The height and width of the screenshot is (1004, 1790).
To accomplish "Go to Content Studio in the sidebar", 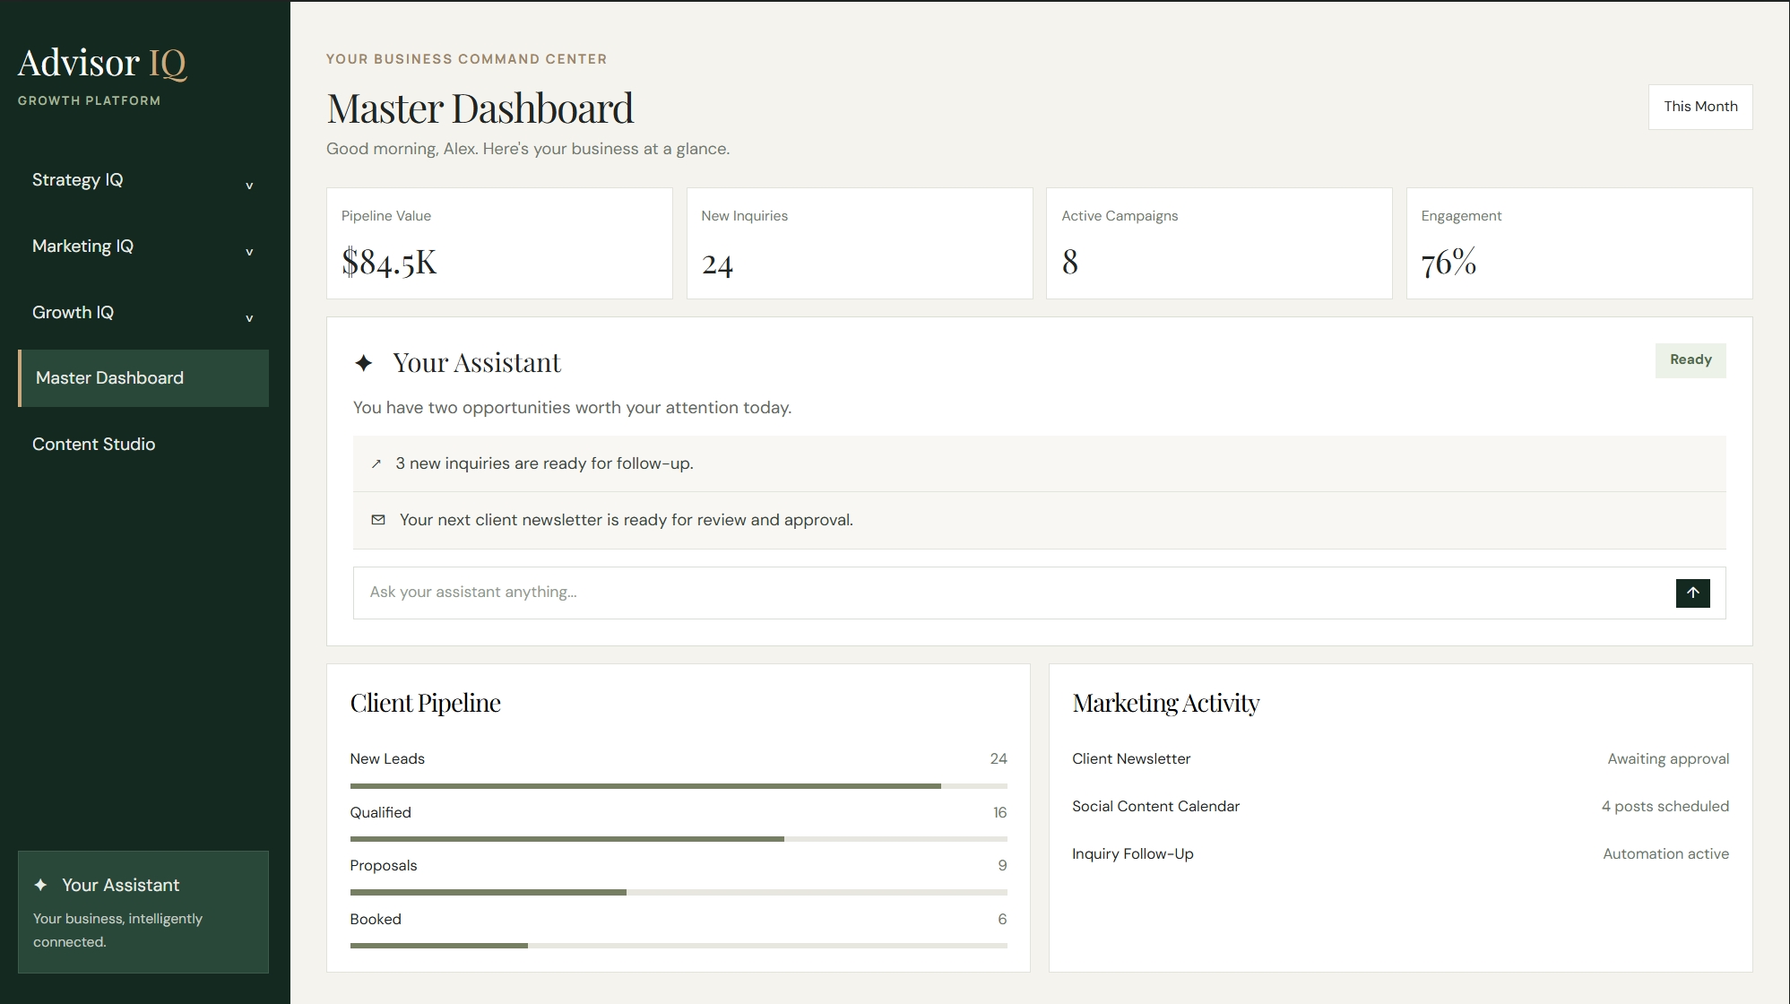I will pos(143,445).
